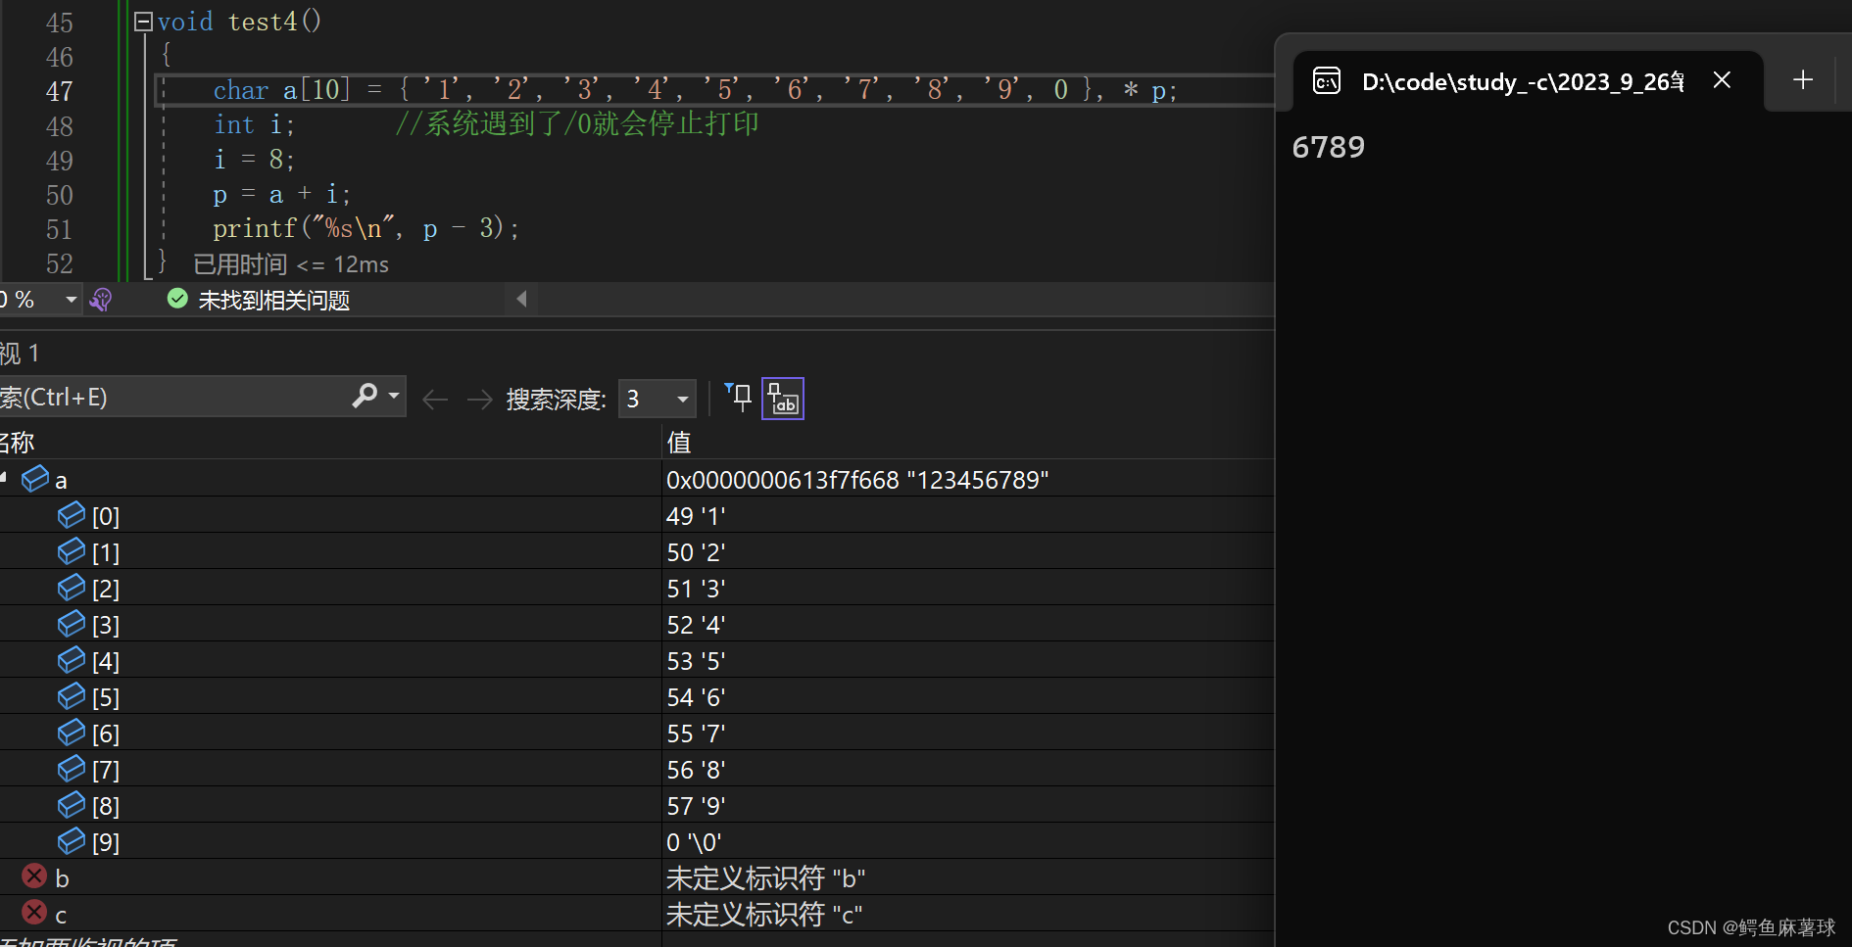Click the 名称 column header

coord(17,443)
